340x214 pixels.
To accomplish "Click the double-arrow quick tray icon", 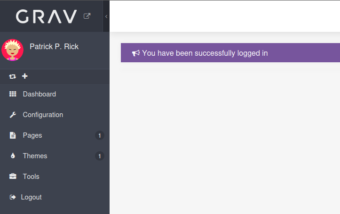I will pyautogui.click(x=13, y=76).
